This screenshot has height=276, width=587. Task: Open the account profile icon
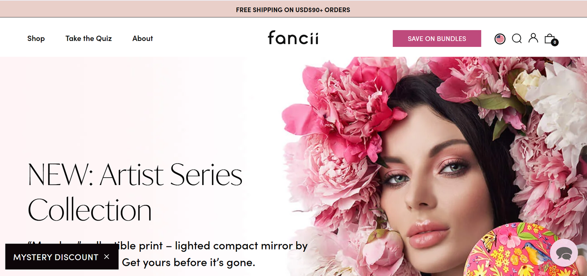click(533, 38)
